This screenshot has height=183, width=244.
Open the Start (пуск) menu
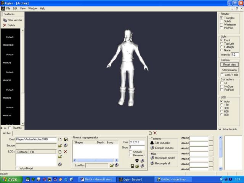tap(11, 180)
